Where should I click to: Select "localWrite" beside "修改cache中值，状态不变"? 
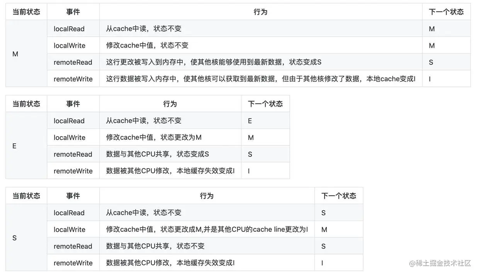pyautogui.click(x=70, y=46)
